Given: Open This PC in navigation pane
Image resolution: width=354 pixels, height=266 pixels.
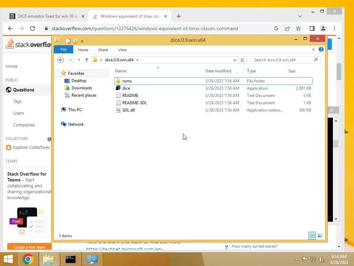Looking at the screenshot, I should (75, 110).
